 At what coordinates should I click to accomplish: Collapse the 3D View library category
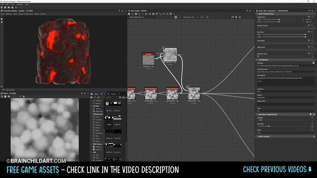coord(92,106)
